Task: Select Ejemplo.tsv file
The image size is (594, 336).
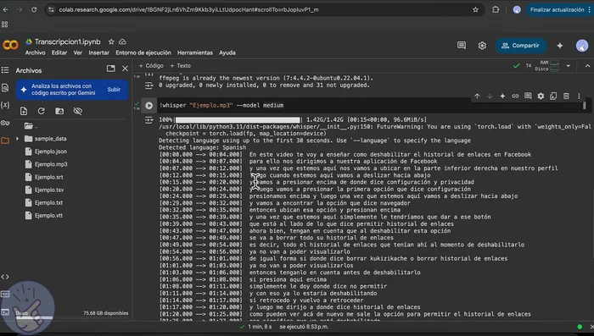Action: pos(49,190)
